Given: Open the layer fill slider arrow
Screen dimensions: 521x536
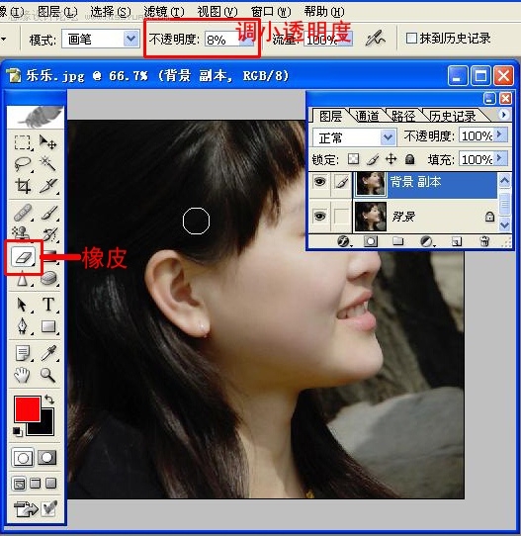Looking at the screenshot, I should point(500,158).
